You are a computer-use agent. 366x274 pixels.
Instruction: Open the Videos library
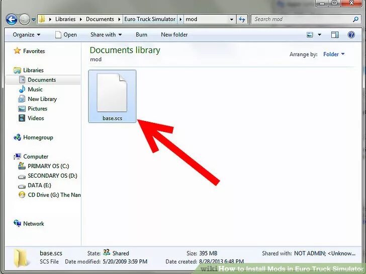pos(36,118)
